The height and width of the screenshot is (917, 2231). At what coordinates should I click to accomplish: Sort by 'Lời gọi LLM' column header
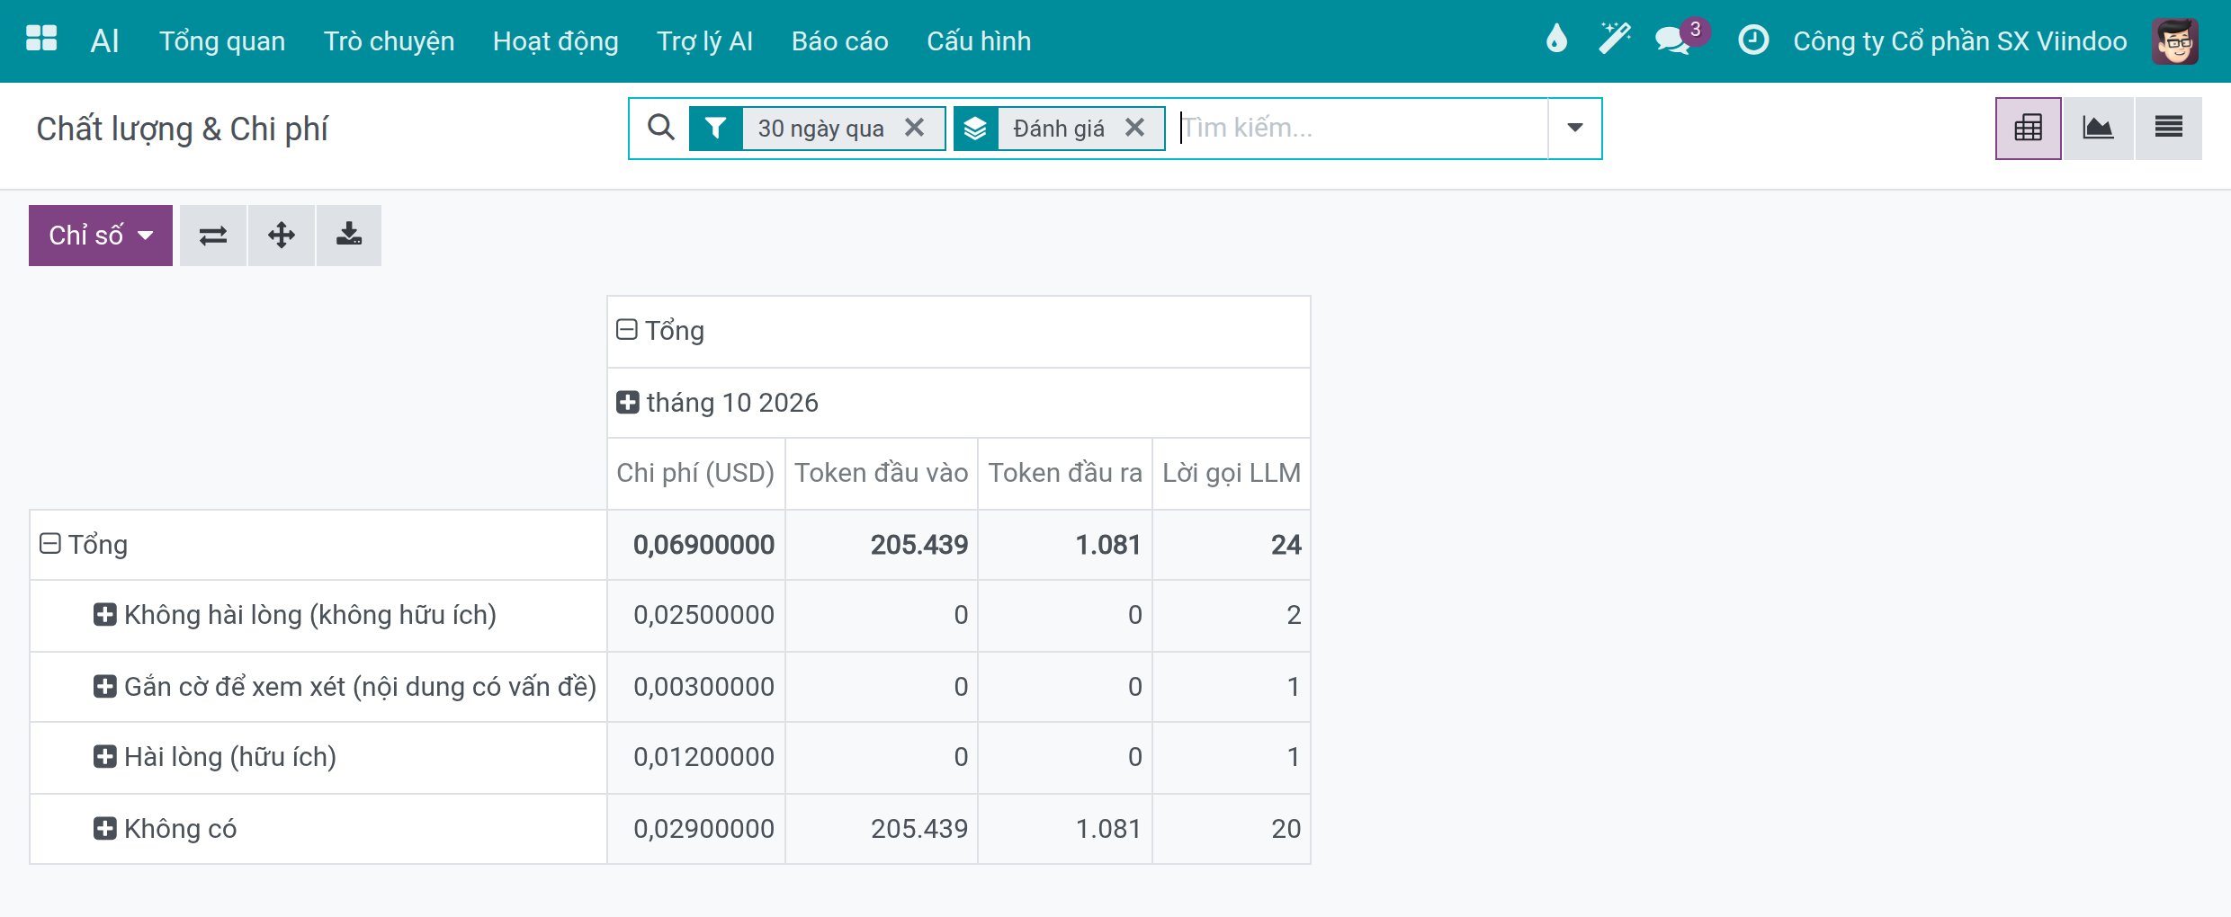coord(1232,473)
